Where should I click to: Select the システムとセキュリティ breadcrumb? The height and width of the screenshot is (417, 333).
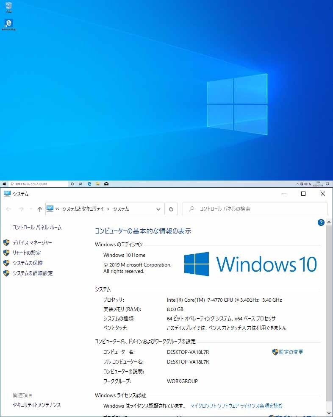83,209
